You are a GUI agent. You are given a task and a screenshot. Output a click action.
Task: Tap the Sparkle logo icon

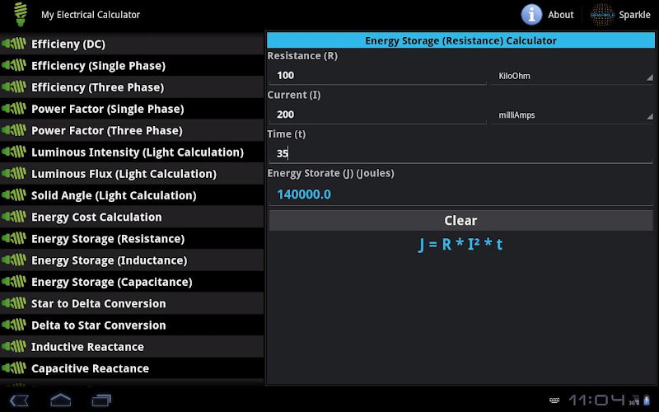point(602,15)
